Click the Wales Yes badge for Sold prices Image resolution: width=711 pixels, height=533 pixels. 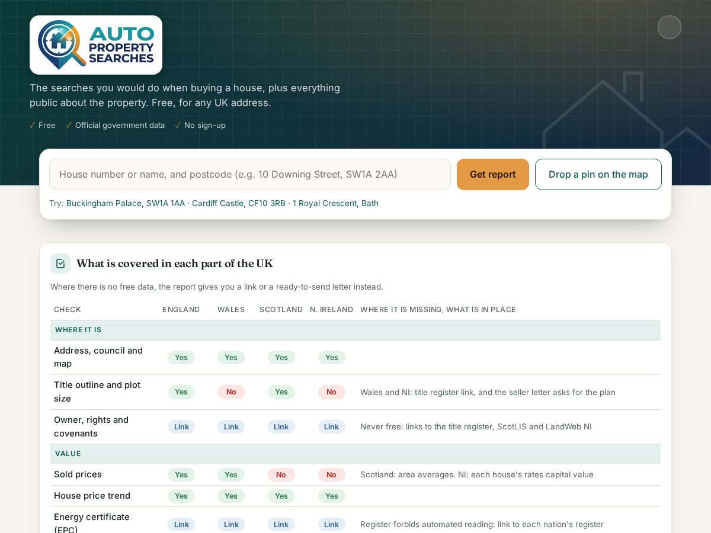231,474
